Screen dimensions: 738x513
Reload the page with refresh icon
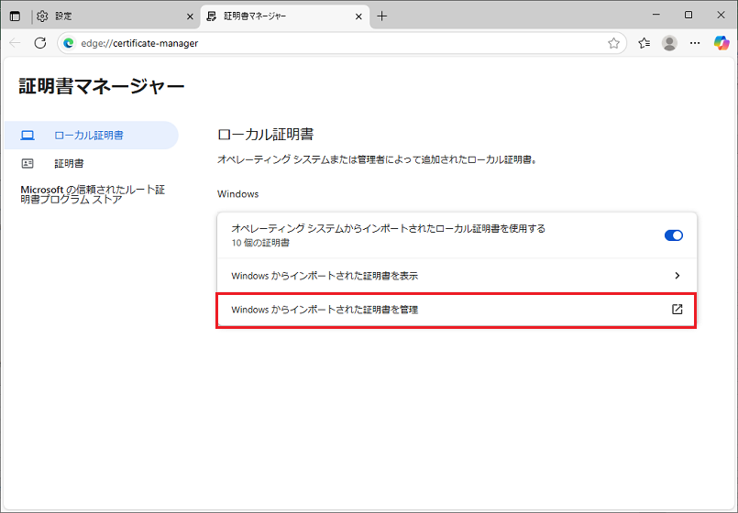pyautogui.click(x=40, y=43)
